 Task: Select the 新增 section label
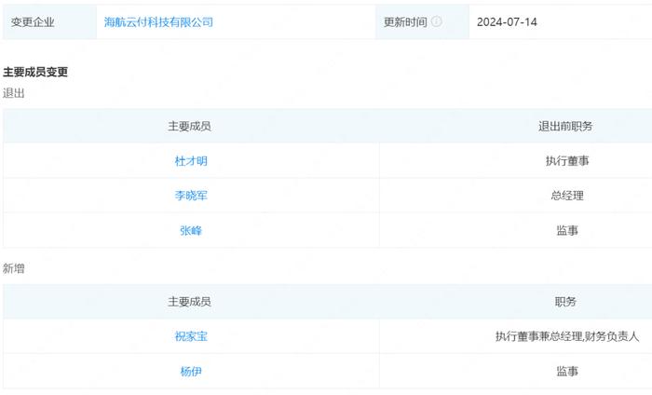tap(13, 268)
